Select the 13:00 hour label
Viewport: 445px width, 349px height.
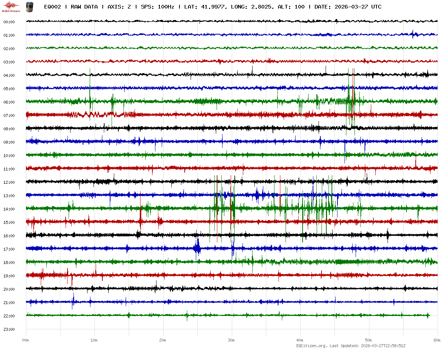(9, 196)
